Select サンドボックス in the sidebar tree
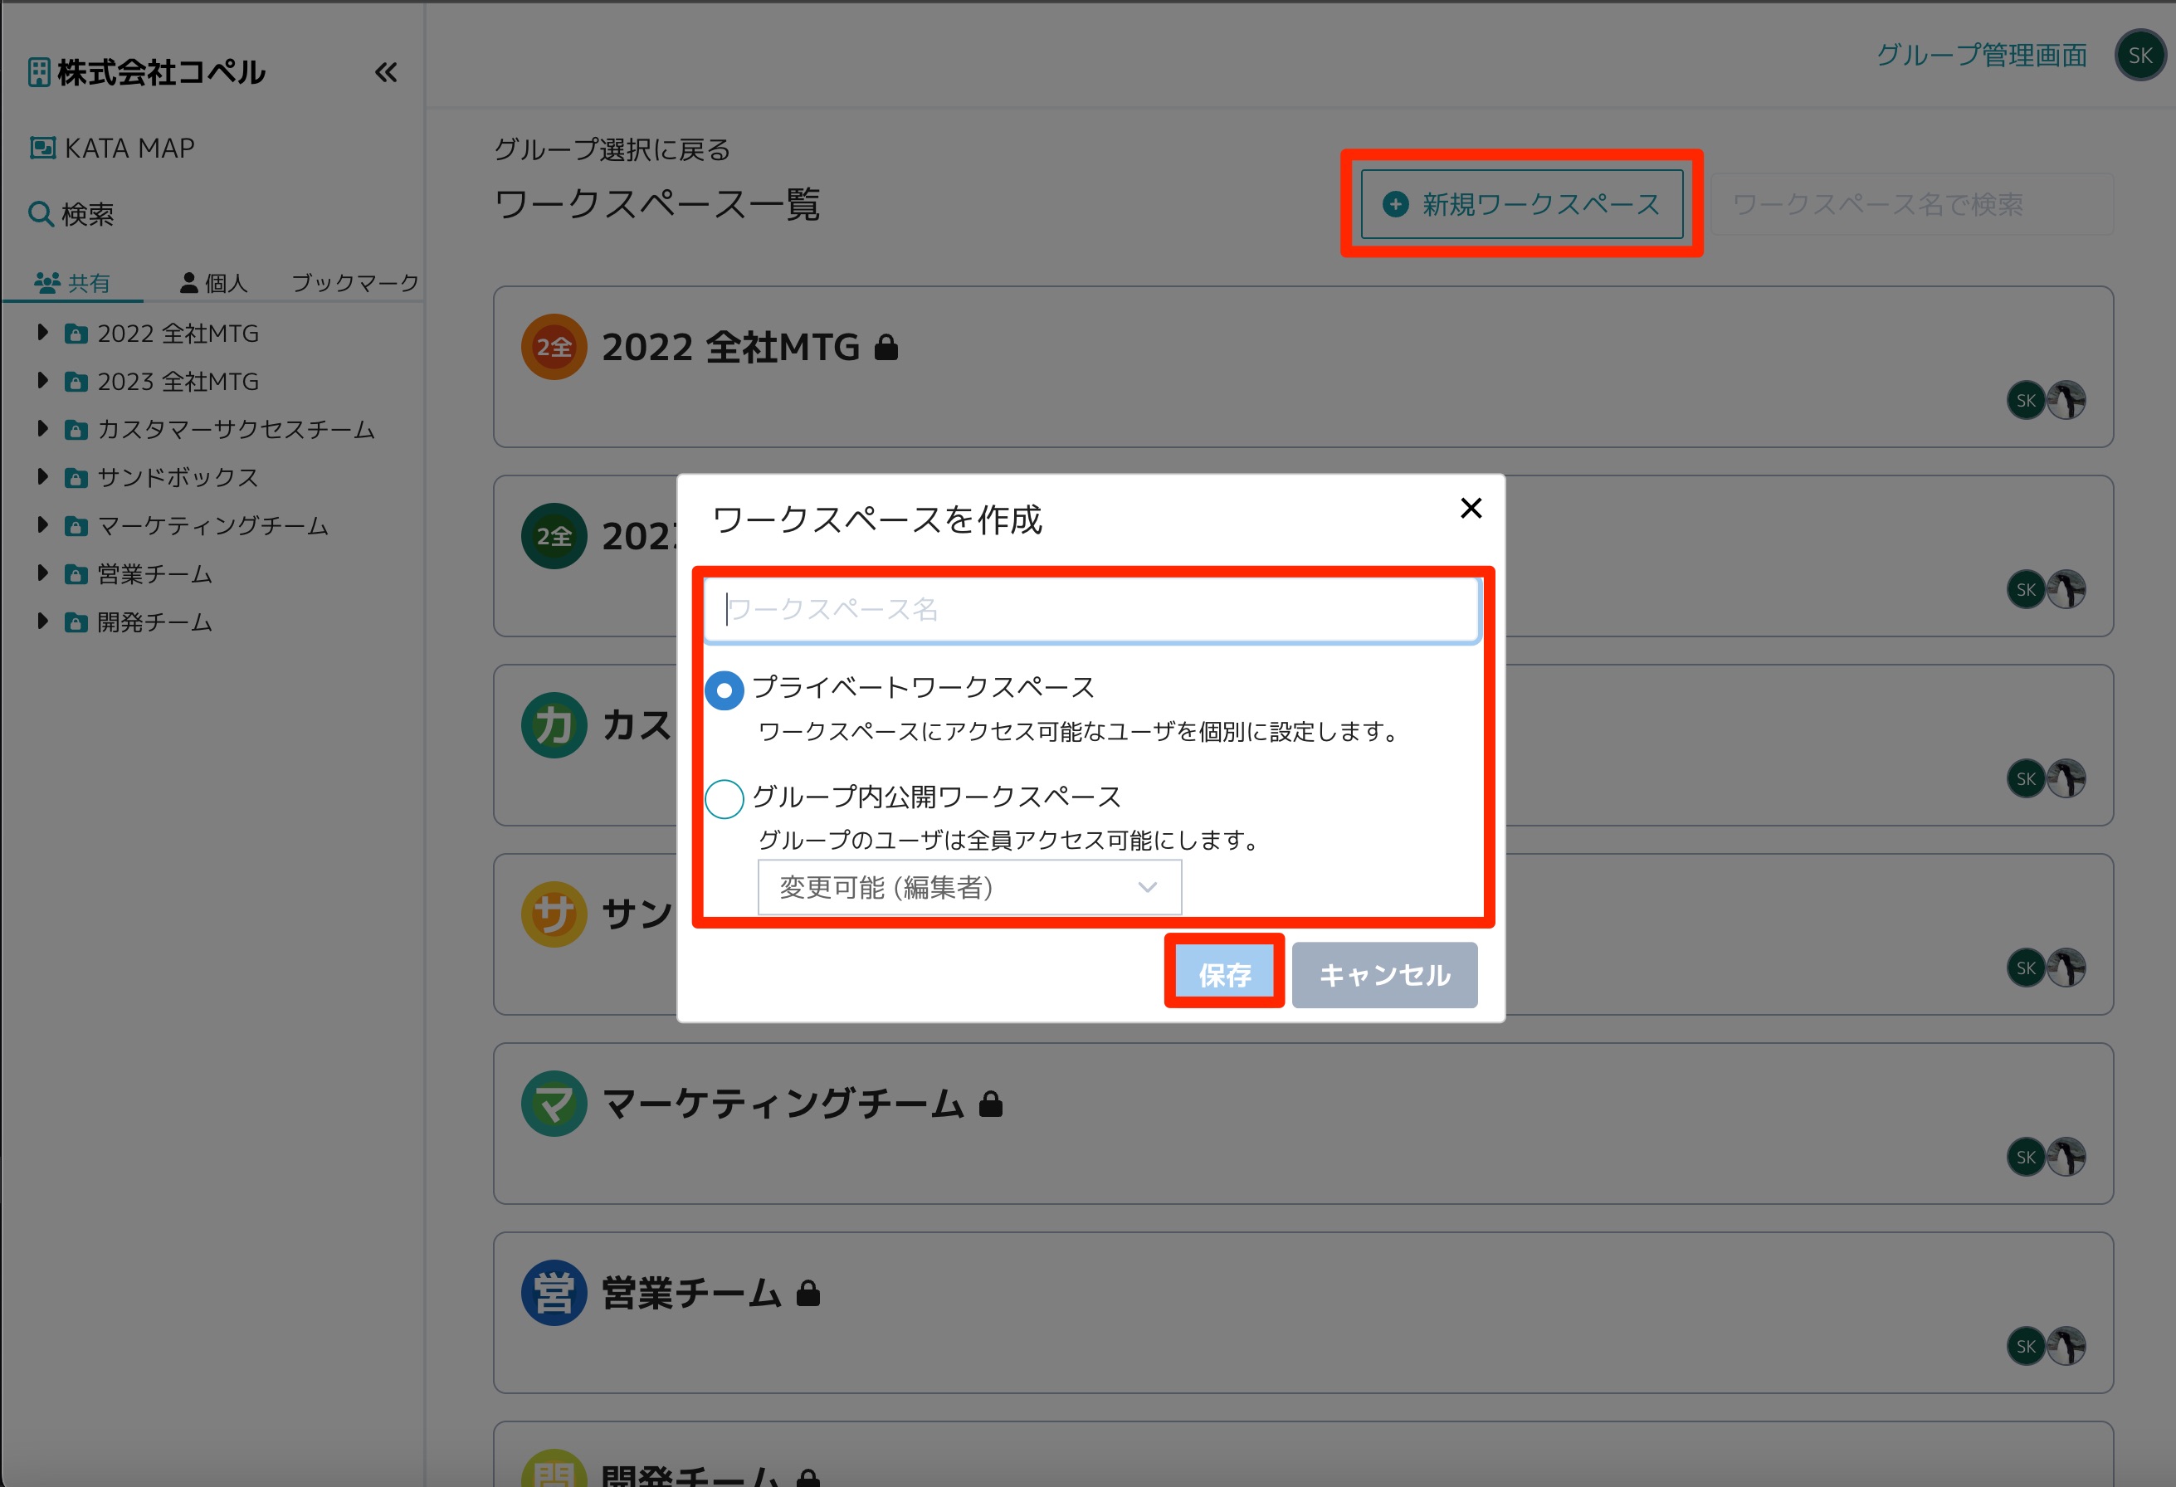The height and width of the screenshot is (1487, 2176). coord(178,478)
